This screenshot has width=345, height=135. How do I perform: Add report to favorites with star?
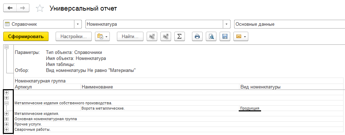[39, 8]
